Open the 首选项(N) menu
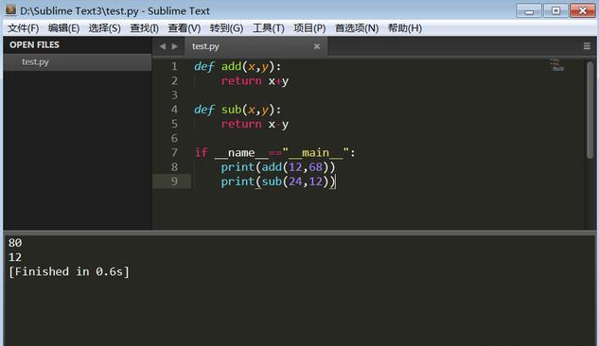Screen dimensions: 599x346 (x=357, y=28)
